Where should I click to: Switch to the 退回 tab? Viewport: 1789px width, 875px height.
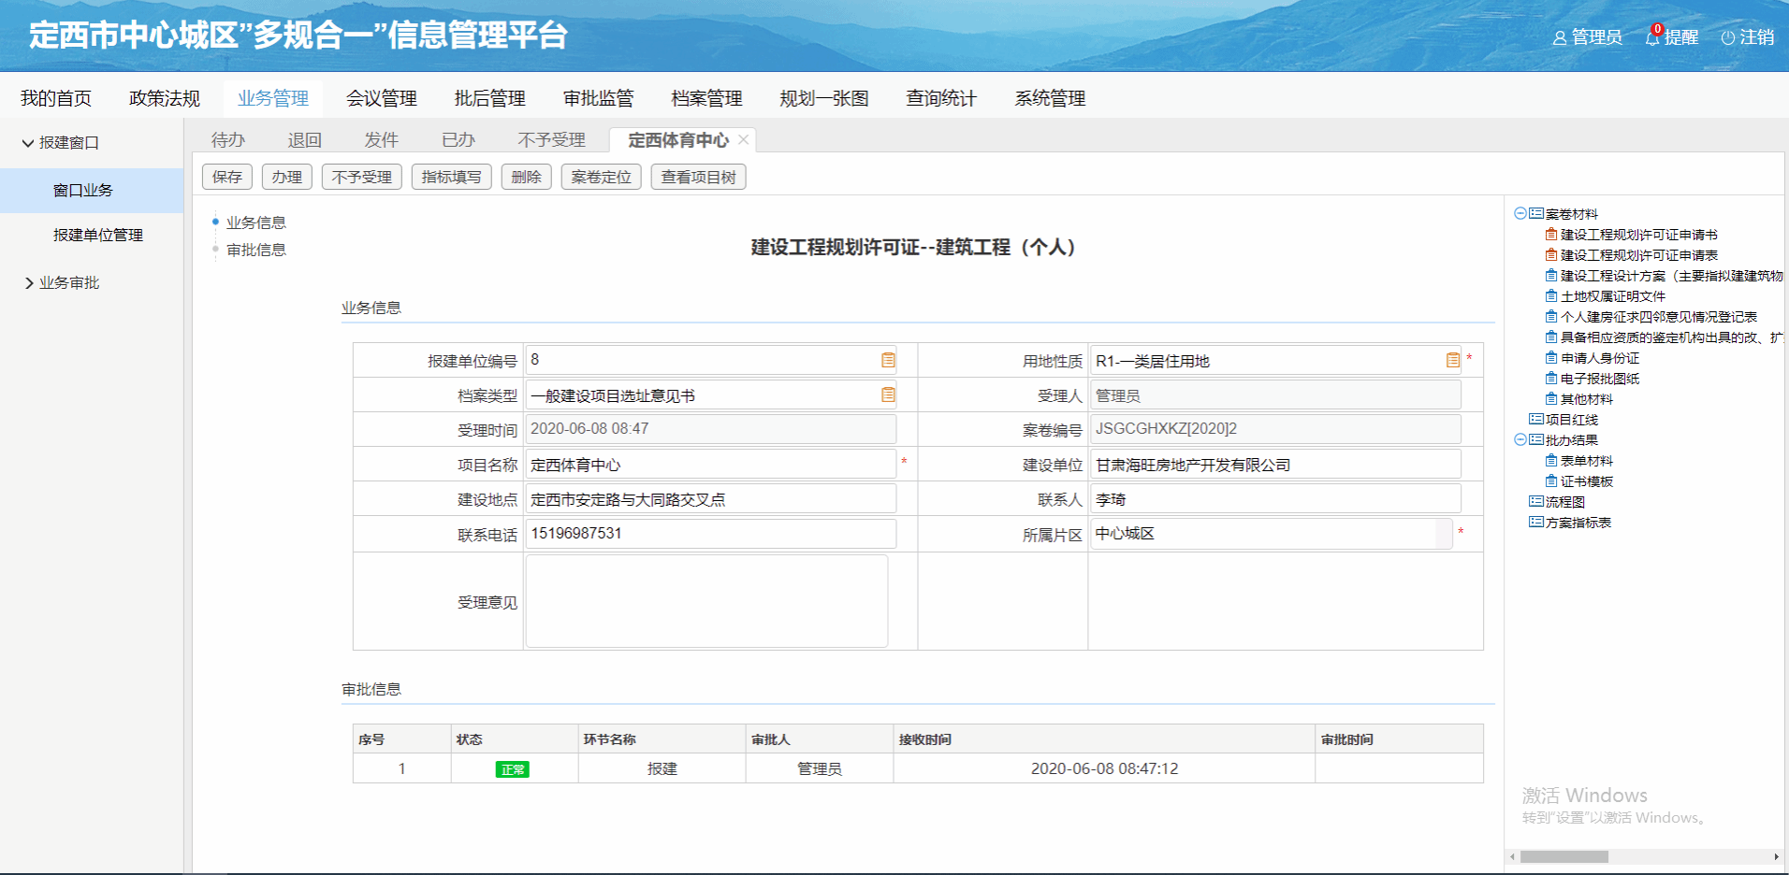[x=305, y=140]
